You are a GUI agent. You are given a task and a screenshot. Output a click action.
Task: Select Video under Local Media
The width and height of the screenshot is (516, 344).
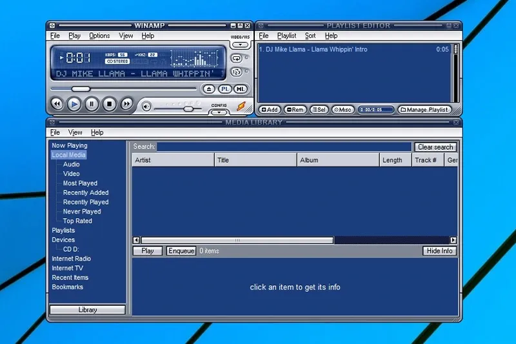(72, 174)
